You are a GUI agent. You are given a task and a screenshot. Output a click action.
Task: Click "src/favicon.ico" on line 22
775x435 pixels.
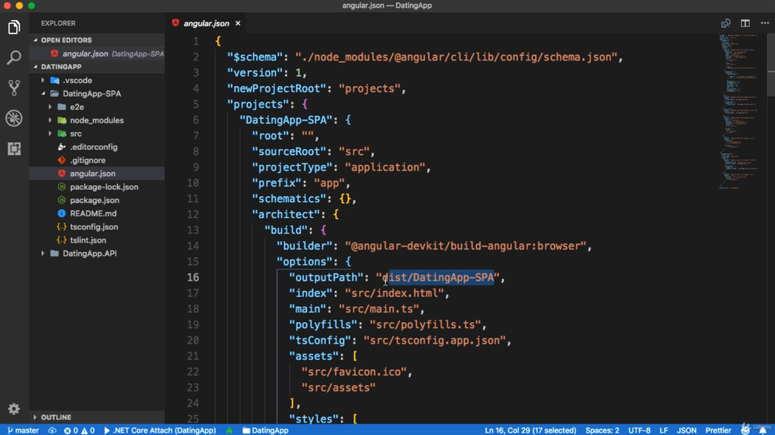pyautogui.click(x=354, y=371)
